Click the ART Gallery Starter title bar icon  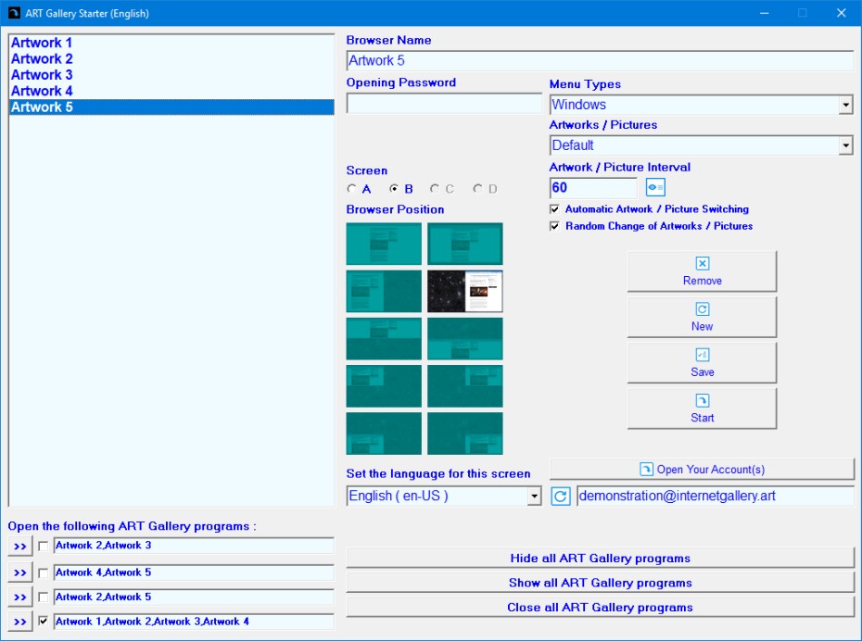[x=14, y=13]
